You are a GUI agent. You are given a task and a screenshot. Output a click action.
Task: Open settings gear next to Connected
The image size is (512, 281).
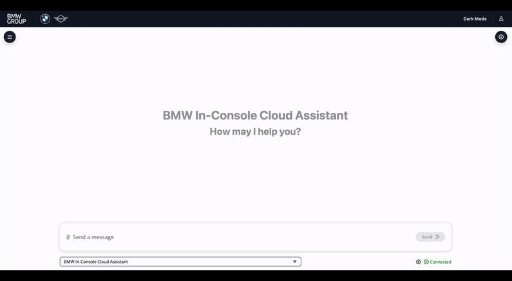tap(418, 262)
